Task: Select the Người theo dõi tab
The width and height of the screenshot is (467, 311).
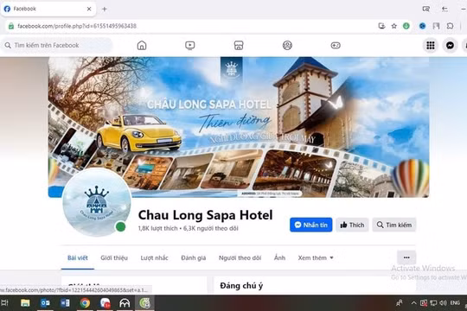Action: [x=240, y=257]
